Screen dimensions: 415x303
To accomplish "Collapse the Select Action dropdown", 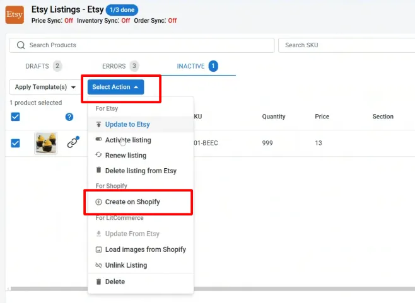I will click(x=115, y=87).
